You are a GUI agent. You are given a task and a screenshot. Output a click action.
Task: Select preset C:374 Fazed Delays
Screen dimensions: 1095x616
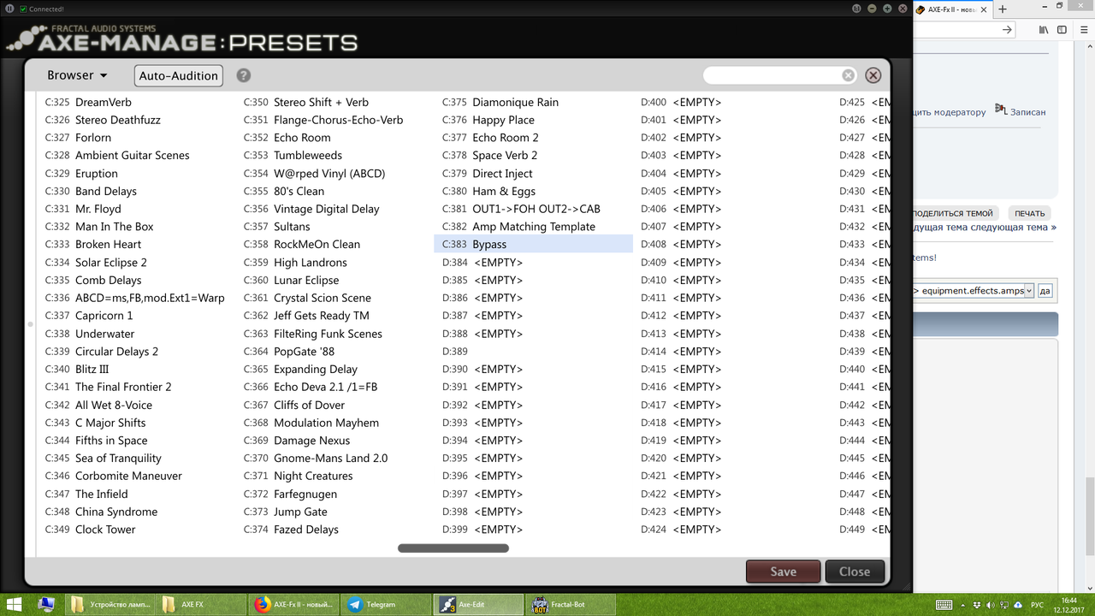tap(335, 529)
